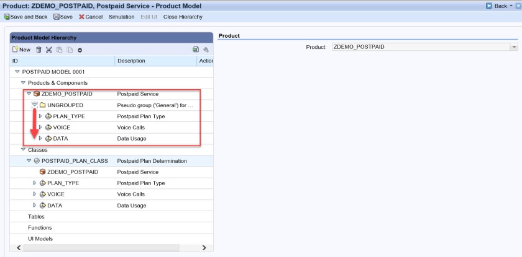Viewport: 522px width, 257px height.
Task: Click Save and Back button
Action: (25, 17)
